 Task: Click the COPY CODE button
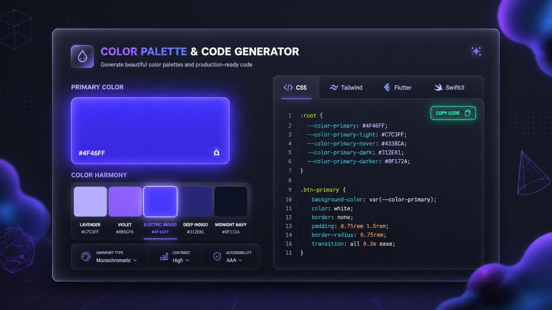click(x=453, y=113)
